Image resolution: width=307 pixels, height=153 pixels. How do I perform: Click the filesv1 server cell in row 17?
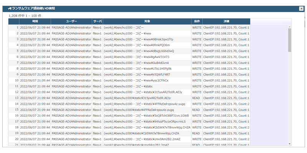click(x=97, y=122)
